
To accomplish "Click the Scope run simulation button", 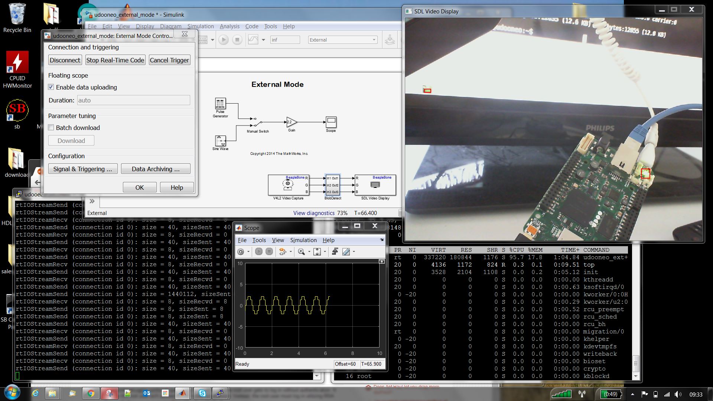I will (x=259, y=252).
